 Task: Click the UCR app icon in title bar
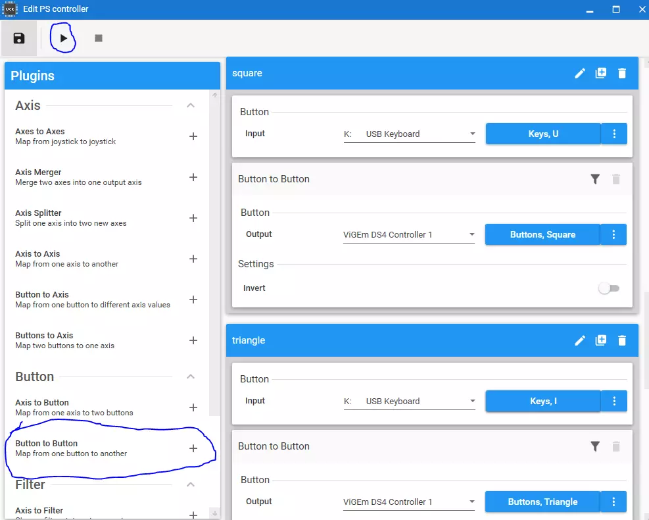pyautogui.click(x=10, y=9)
